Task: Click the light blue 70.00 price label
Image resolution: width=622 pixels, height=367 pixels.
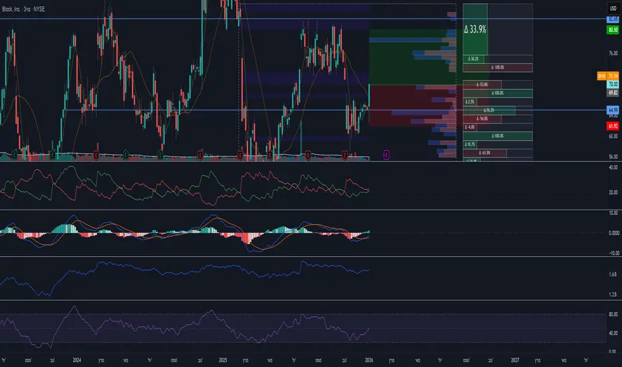Action: [613, 84]
